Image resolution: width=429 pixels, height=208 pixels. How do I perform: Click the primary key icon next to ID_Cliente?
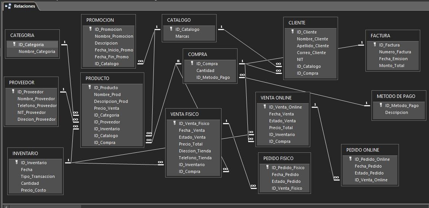pyautogui.click(x=292, y=32)
